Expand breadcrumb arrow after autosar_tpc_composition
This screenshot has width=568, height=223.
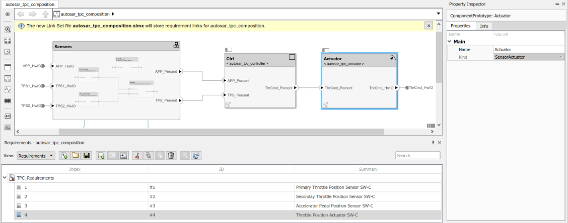point(113,14)
